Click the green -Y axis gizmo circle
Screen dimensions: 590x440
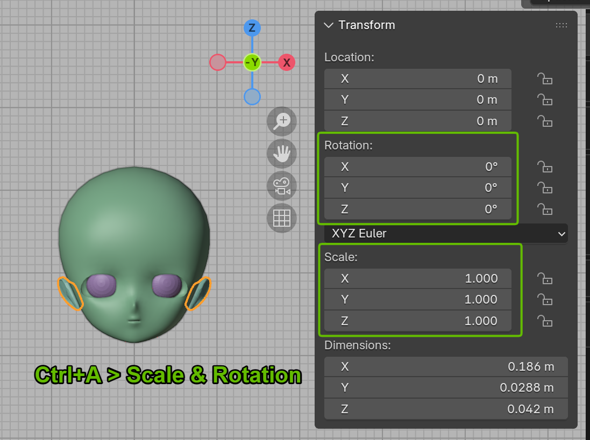coord(252,62)
